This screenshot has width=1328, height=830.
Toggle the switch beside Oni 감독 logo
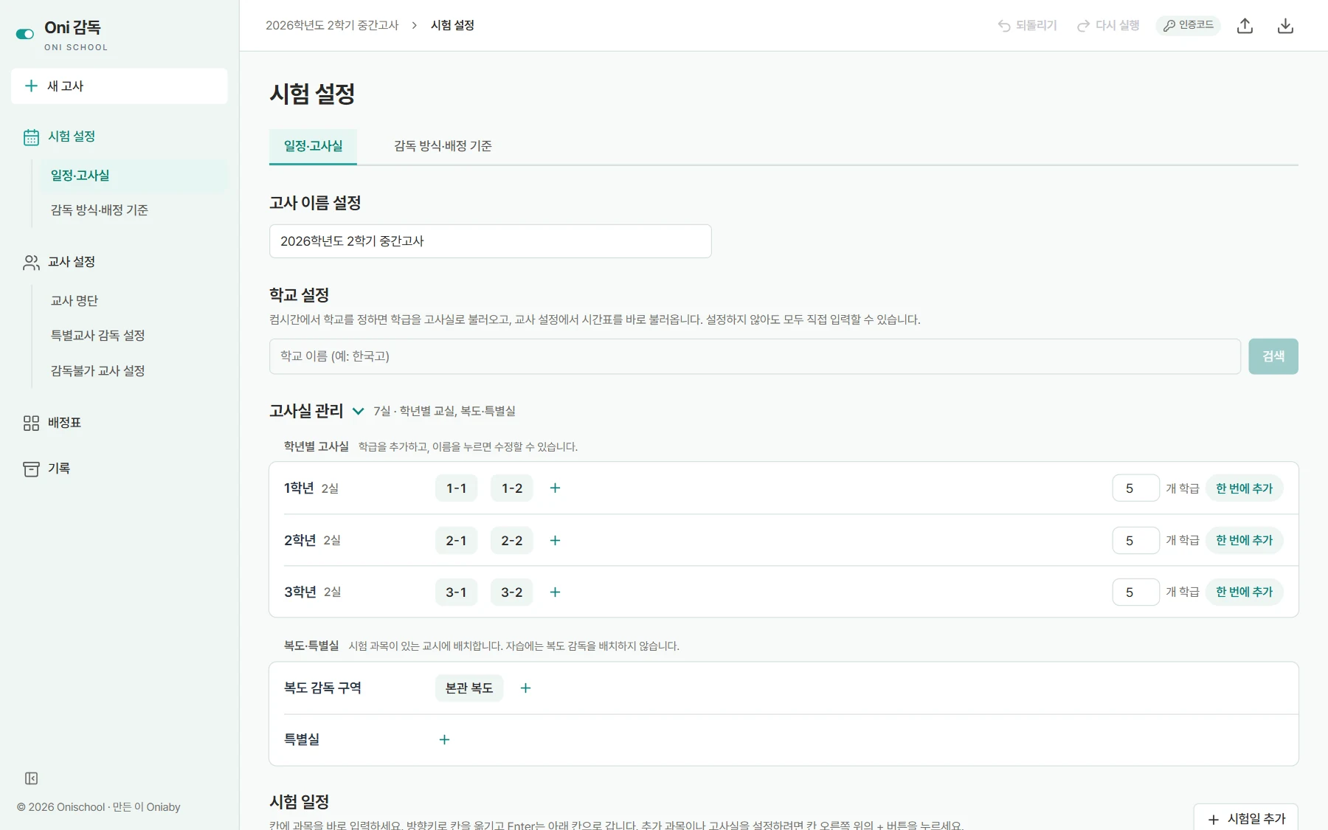coord(25,34)
